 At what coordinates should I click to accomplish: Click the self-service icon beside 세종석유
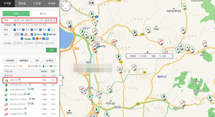pyautogui.click(x=20, y=80)
